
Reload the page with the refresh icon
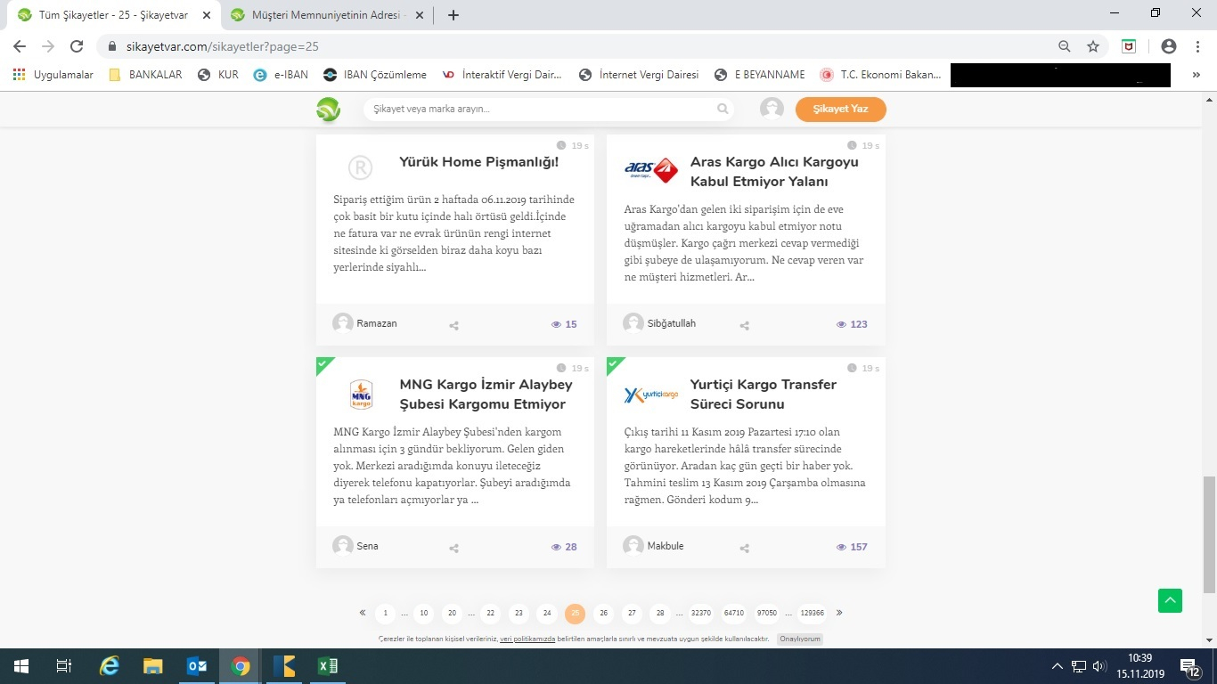(77, 46)
